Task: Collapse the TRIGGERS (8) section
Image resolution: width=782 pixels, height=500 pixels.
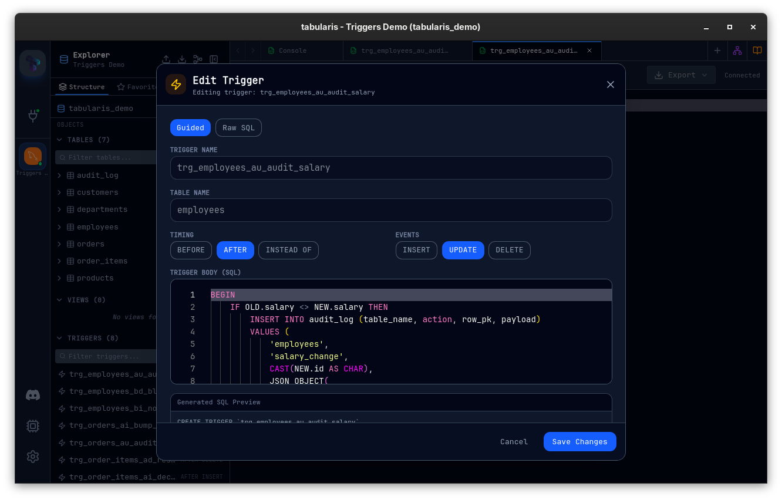Action: point(59,338)
